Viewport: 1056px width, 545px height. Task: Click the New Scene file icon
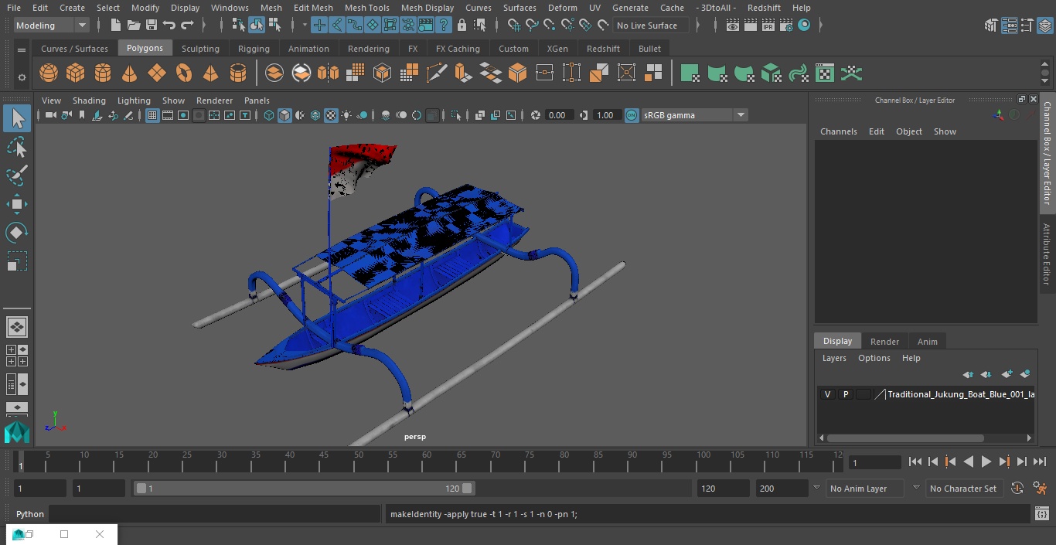(x=115, y=26)
